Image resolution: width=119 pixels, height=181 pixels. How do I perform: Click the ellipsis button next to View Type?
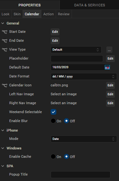coord(109,50)
